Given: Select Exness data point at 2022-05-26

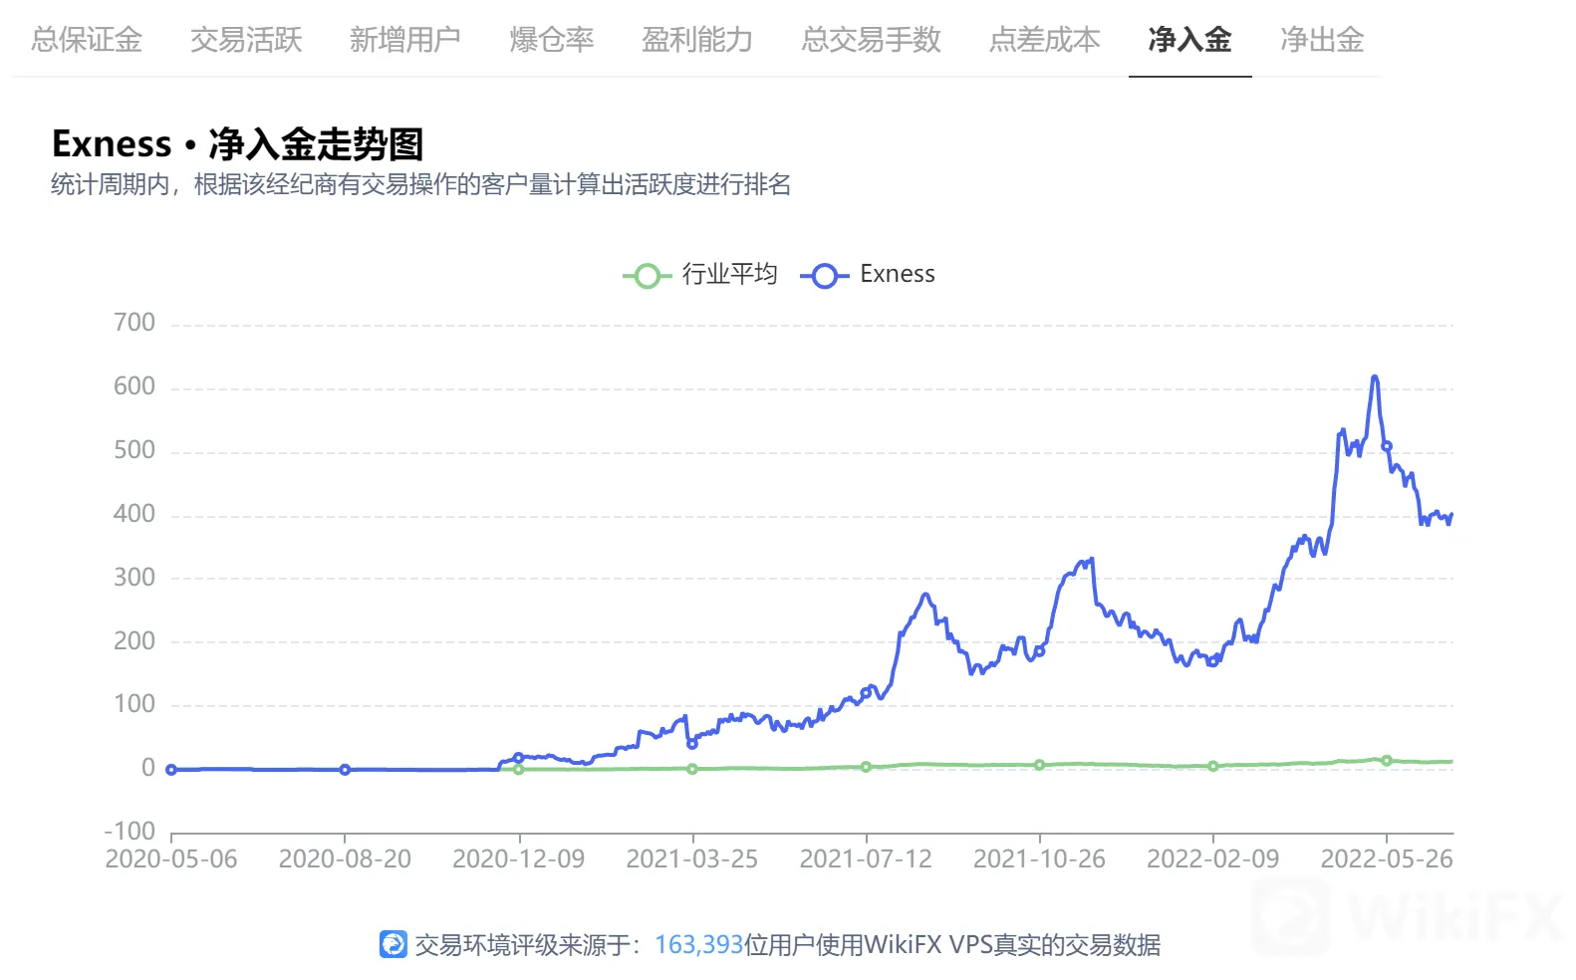Looking at the screenshot, I should pos(1387,446).
